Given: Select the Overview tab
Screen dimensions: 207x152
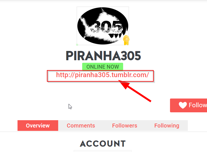Looking at the screenshot, I should coord(38,126).
